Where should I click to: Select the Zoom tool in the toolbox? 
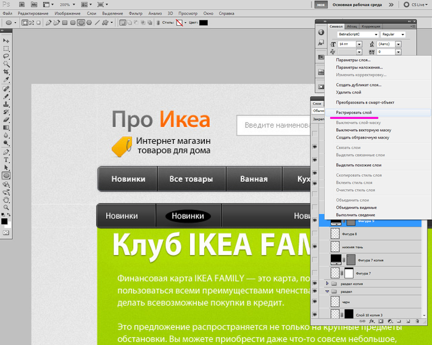tap(6, 208)
